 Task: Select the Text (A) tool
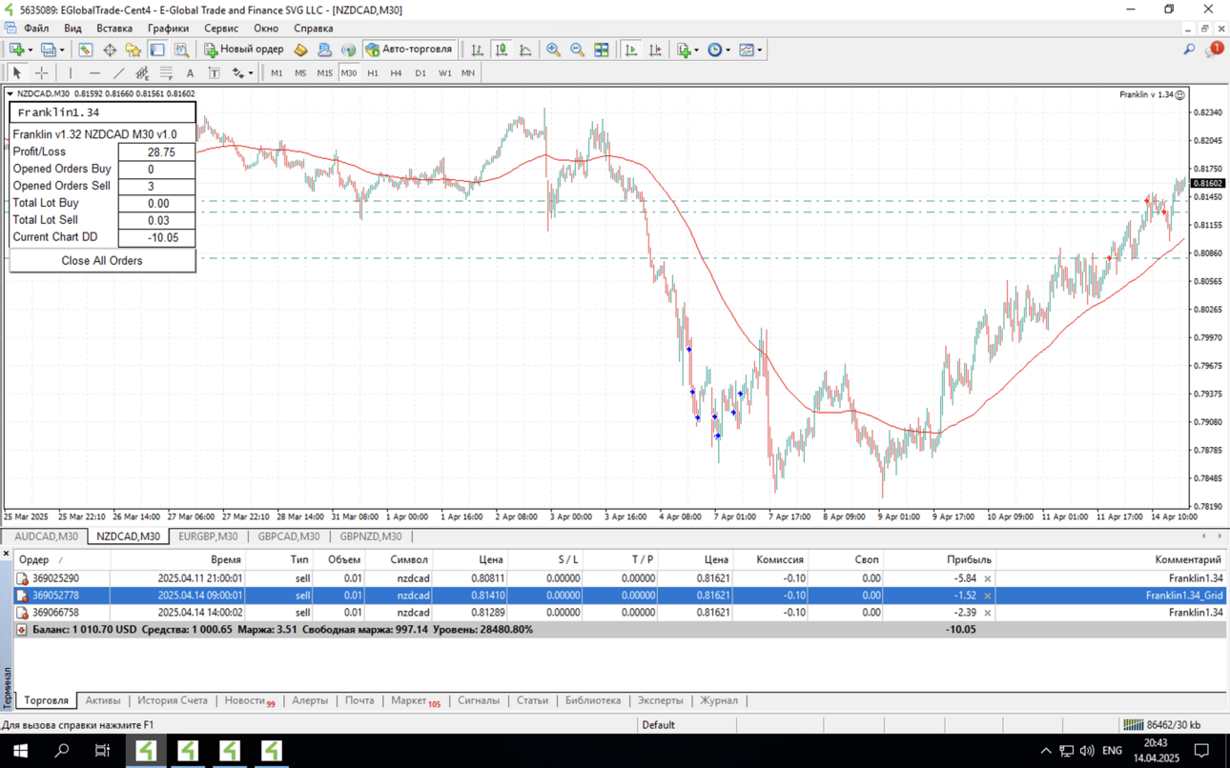pyautogui.click(x=190, y=72)
